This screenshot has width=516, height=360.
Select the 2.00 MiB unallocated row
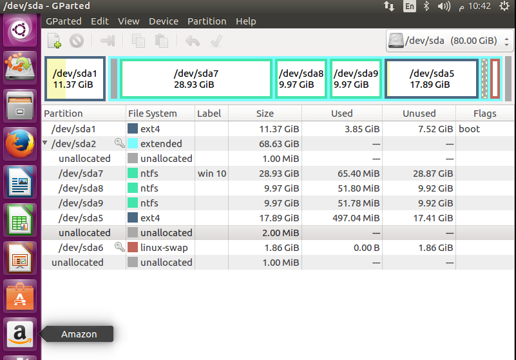278,232
